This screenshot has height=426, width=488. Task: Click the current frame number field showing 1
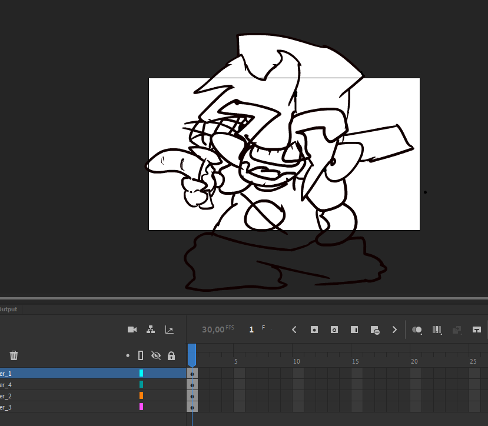point(251,330)
